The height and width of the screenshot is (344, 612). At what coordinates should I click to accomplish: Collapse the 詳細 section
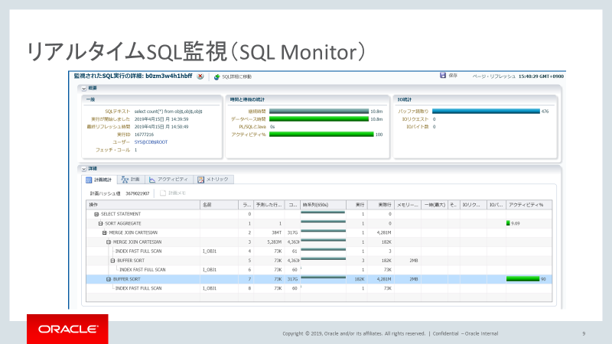coord(84,169)
